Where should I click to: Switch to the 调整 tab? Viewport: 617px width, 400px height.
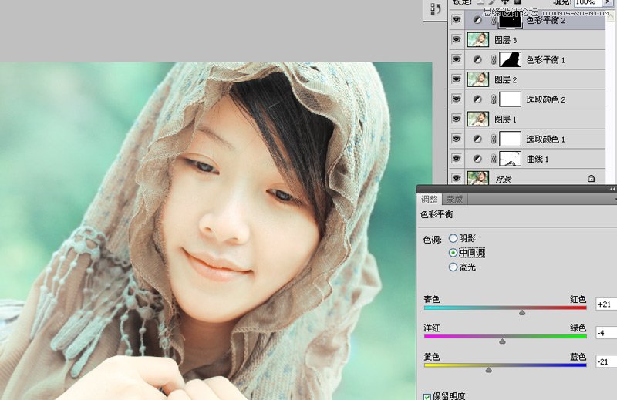[428, 199]
